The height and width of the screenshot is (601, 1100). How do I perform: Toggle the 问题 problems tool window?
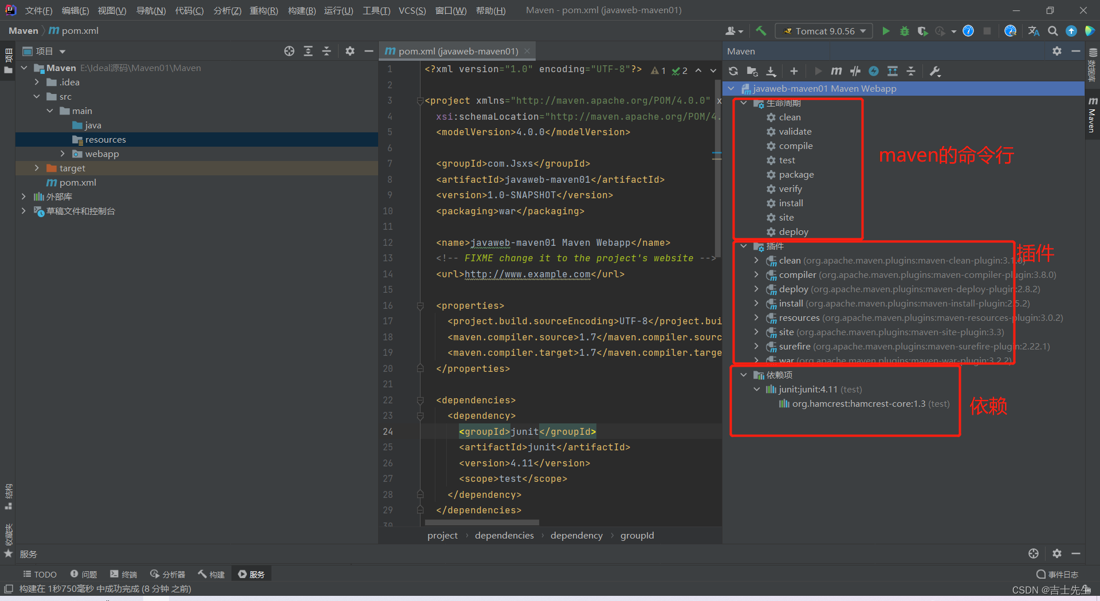point(84,574)
